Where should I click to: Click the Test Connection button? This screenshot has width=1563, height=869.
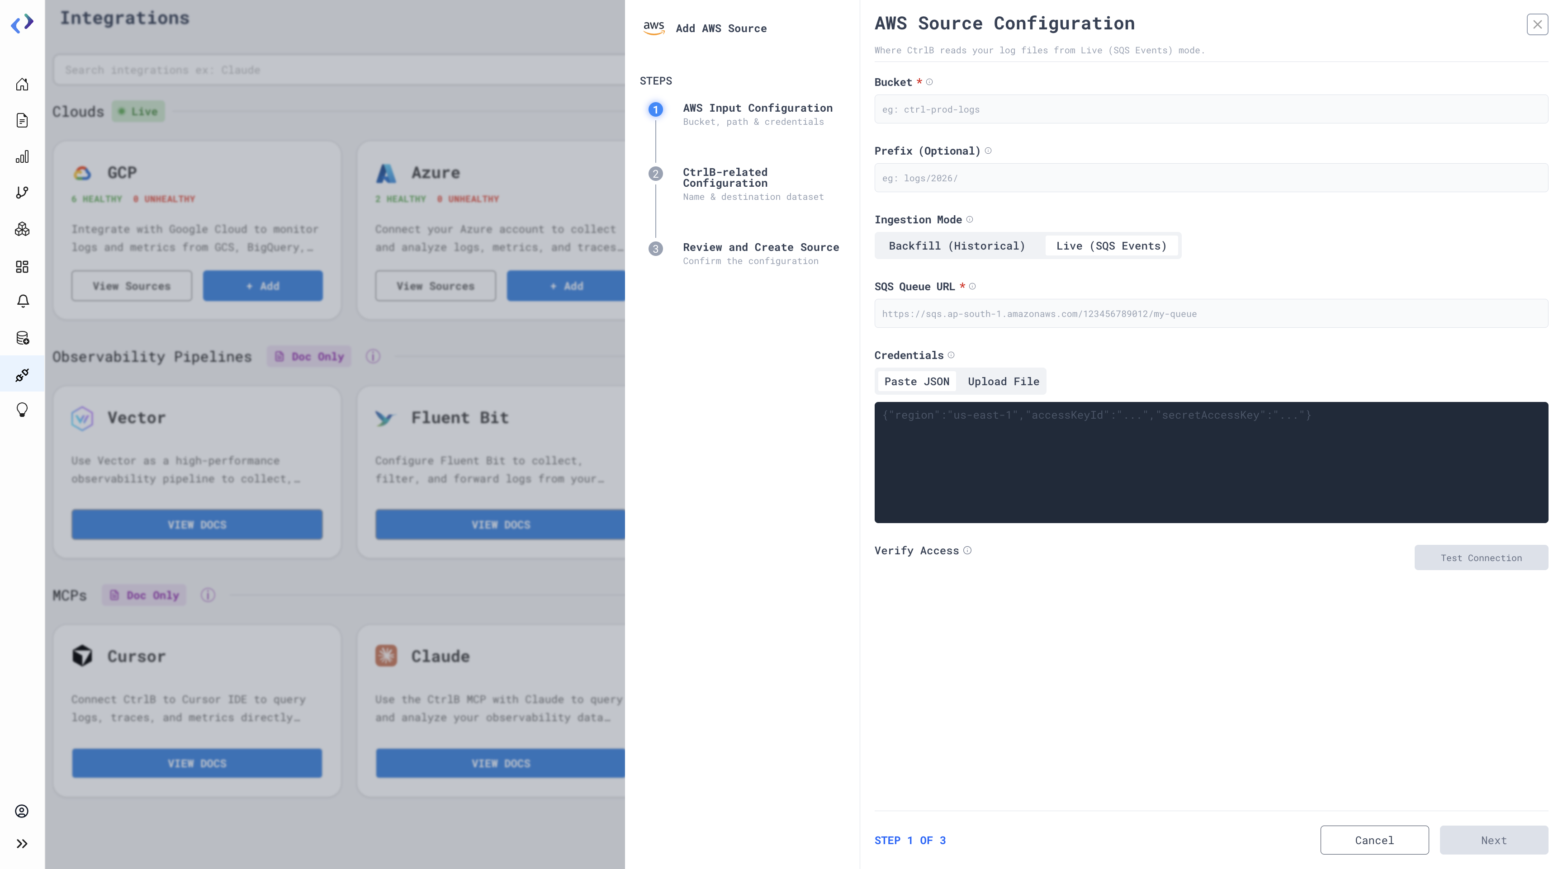click(x=1481, y=557)
